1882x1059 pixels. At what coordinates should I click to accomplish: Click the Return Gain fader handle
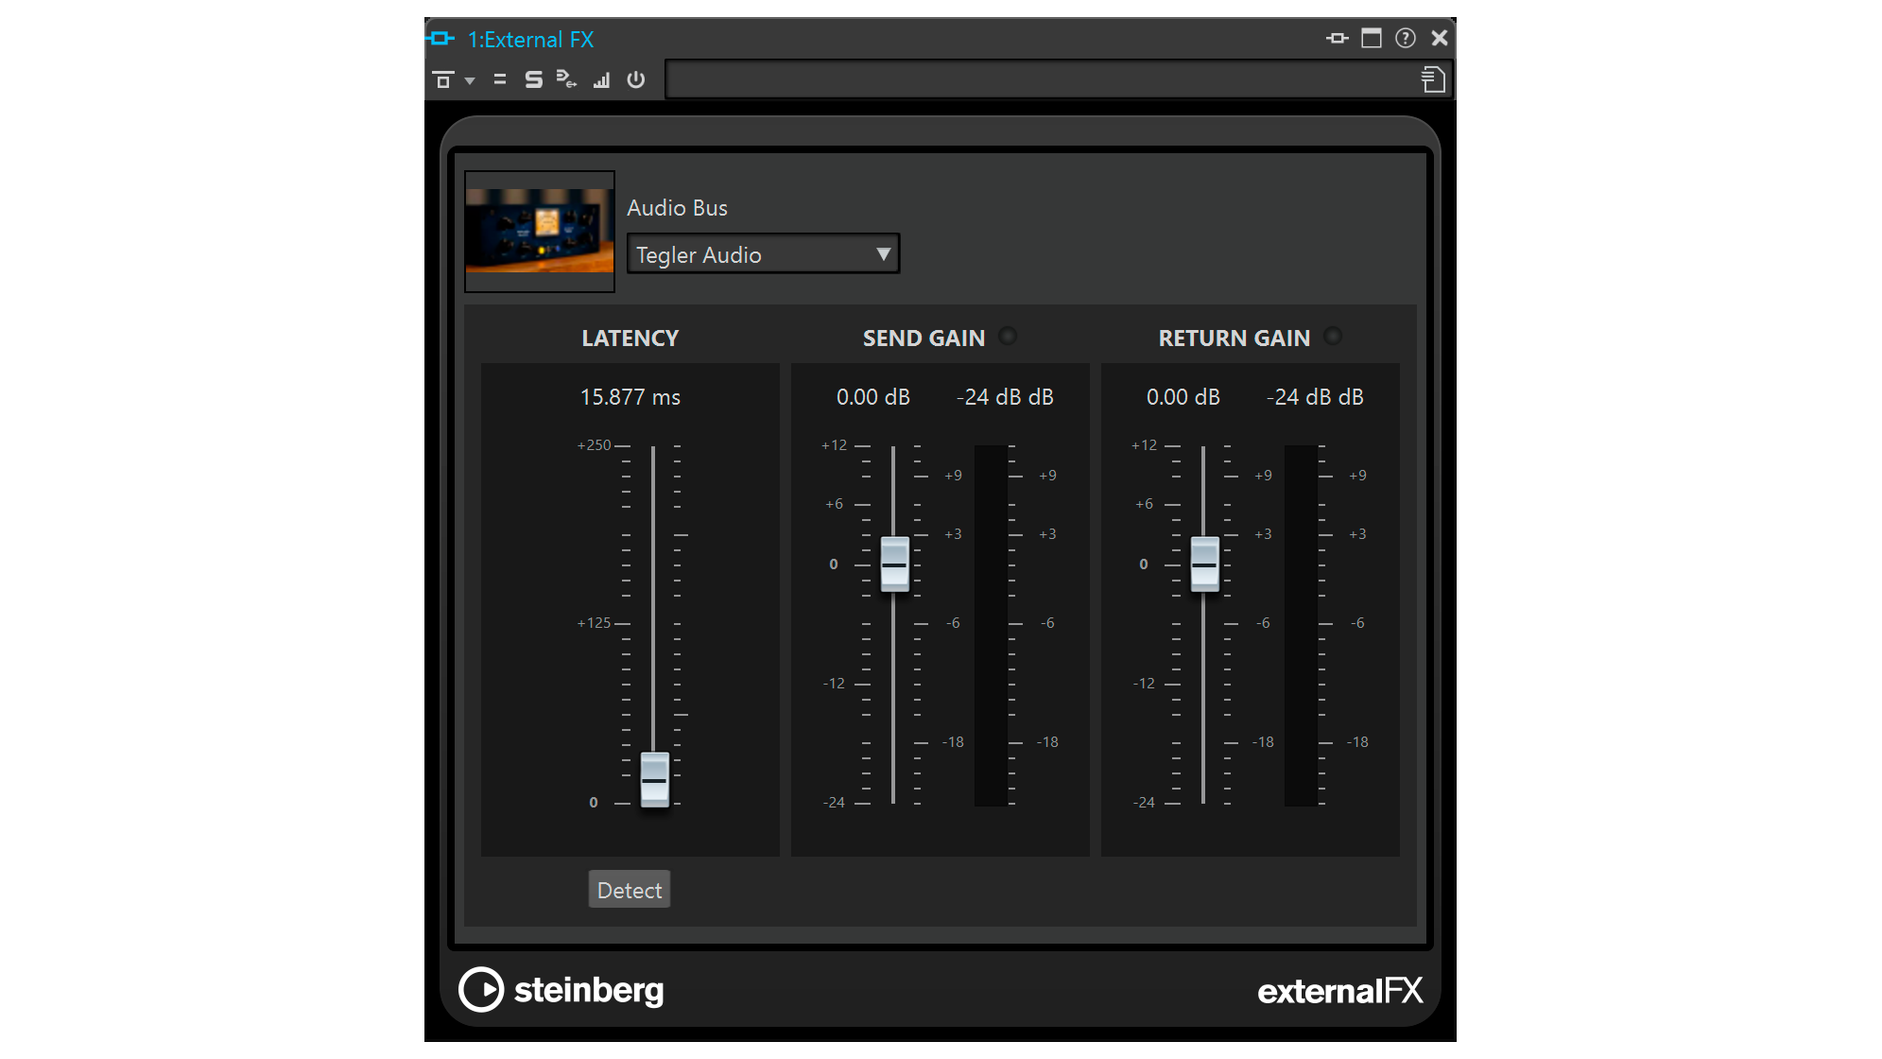(1204, 564)
